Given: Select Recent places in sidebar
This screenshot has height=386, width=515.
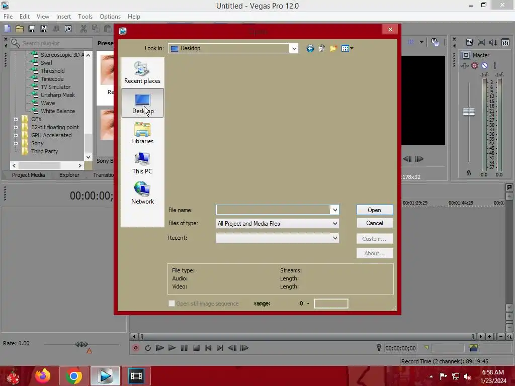Looking at the screenshot, I should 142,72.
